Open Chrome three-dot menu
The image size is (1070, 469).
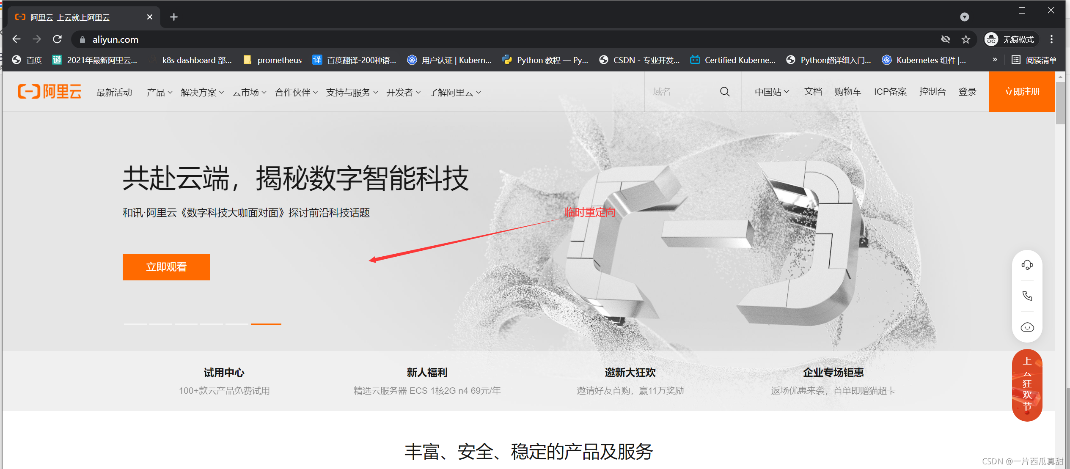tap(1051, 39)
